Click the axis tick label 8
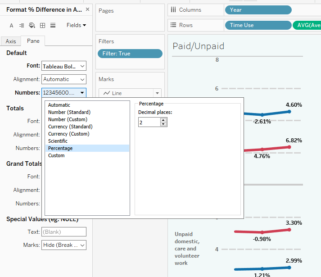Viewport: 321px width, 277px height. point(217,60)
